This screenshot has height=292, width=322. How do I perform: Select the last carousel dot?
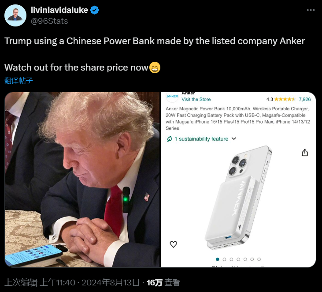[x=259, y=259]
